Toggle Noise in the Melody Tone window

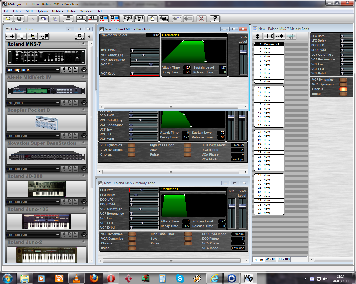[x=132, y=248]
